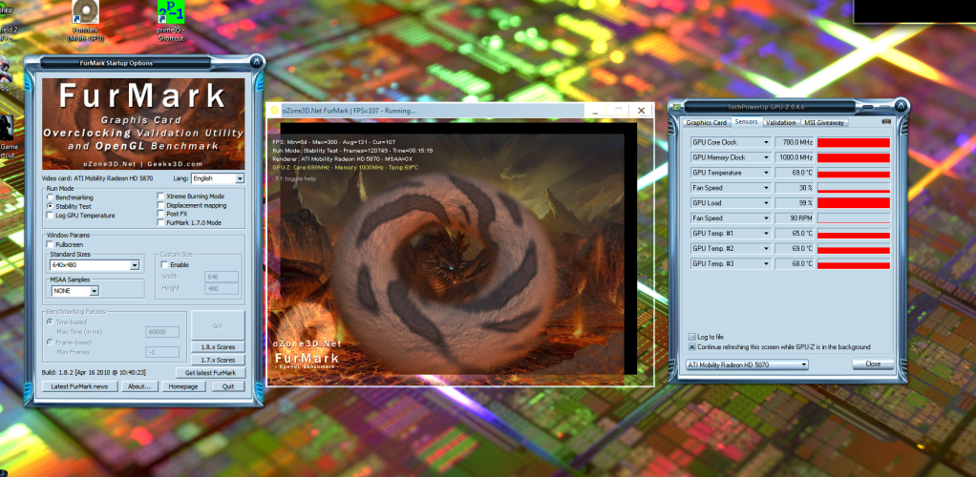Open the About... dialog

point(139,386)
